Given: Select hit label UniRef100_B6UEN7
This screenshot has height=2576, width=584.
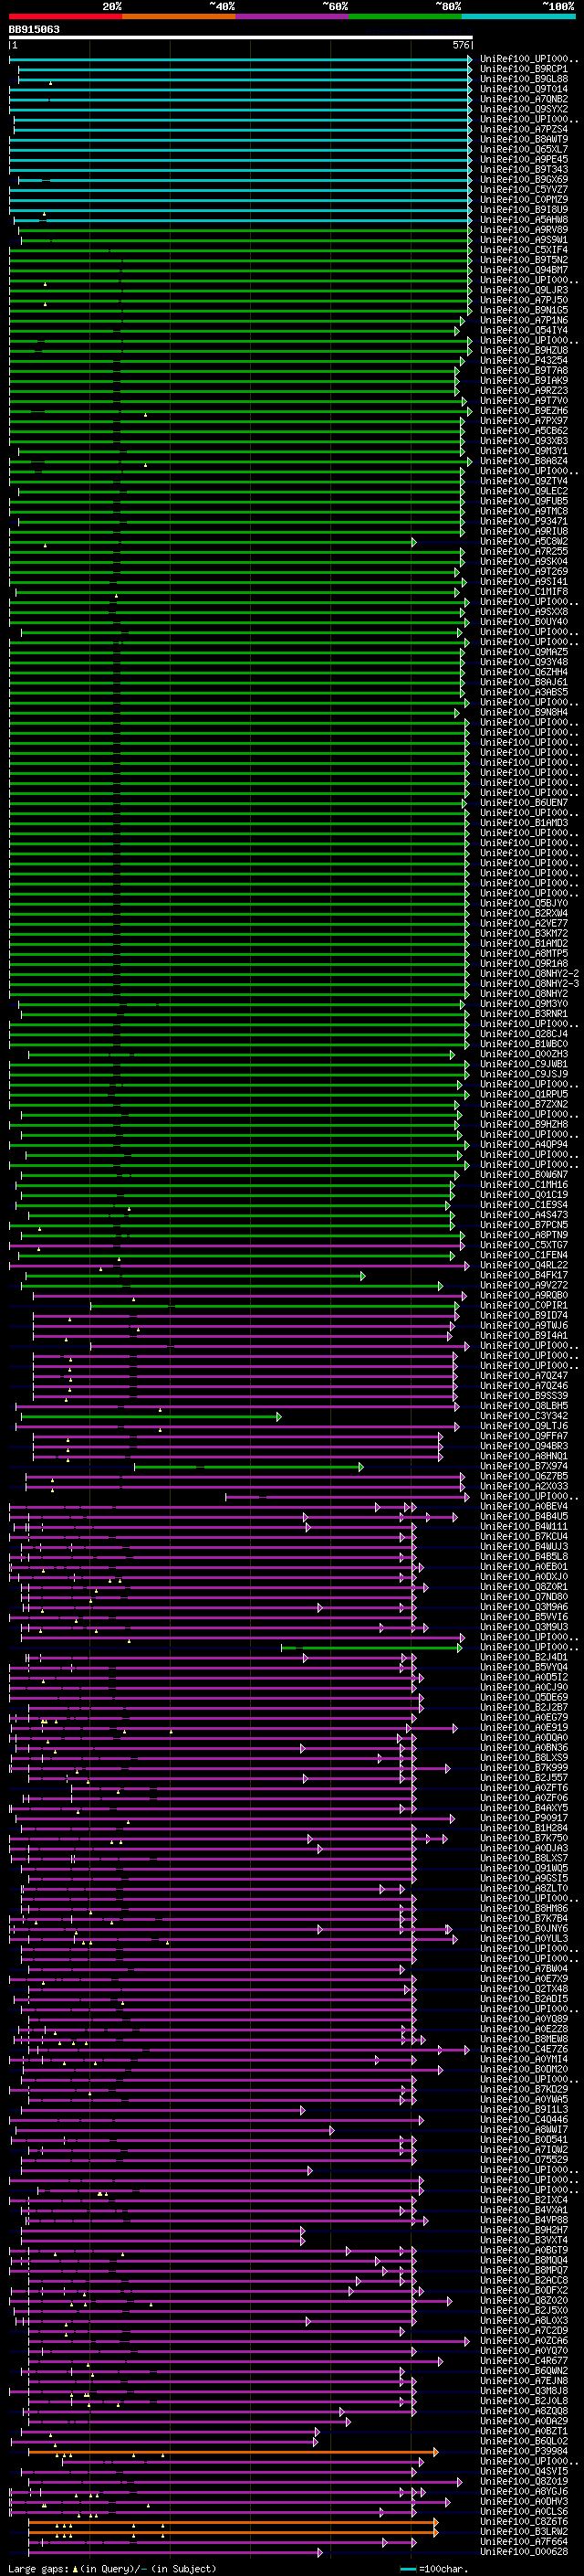Looking at the screenshot, I should tap(523, 802).
